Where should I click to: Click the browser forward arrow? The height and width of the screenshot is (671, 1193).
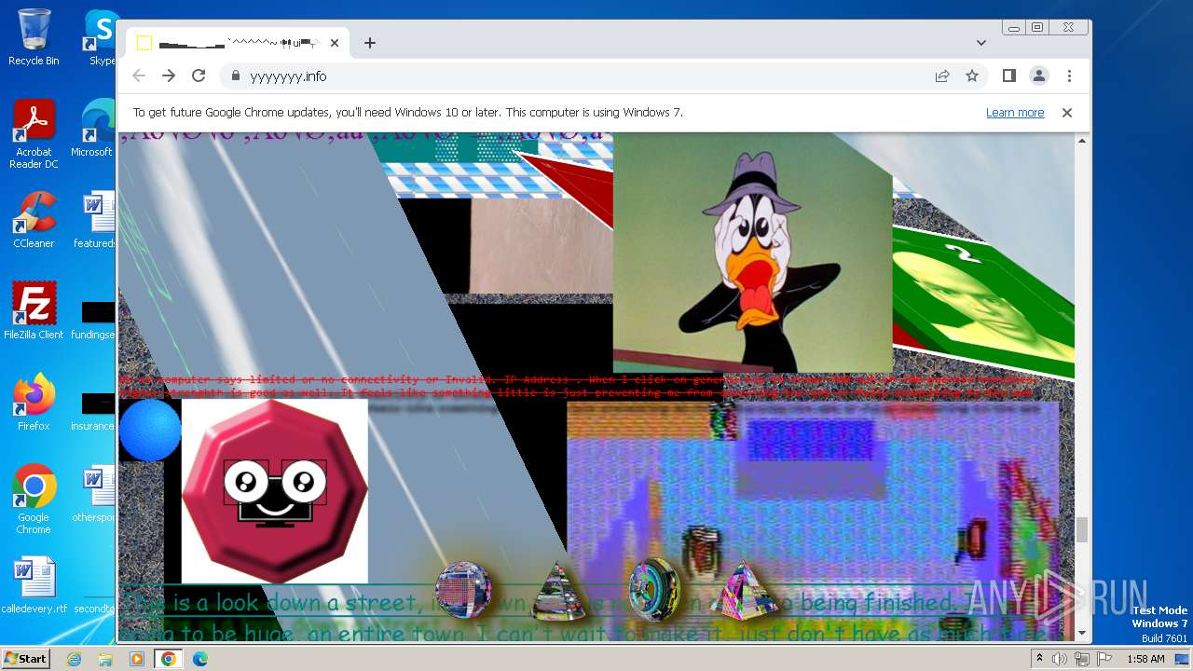169,76
